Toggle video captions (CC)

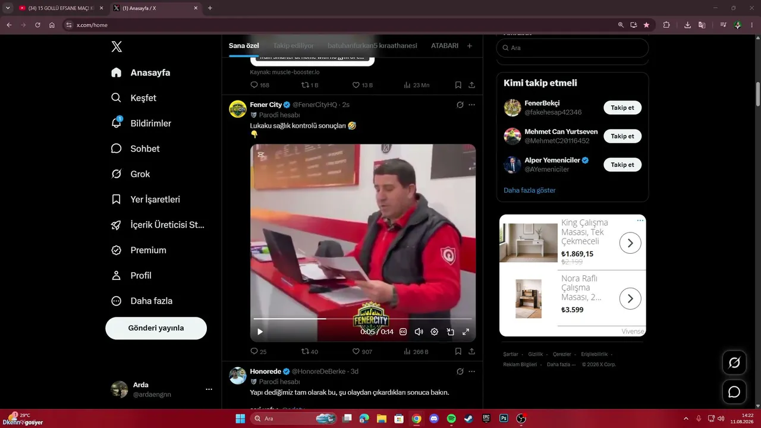point(403,332)
